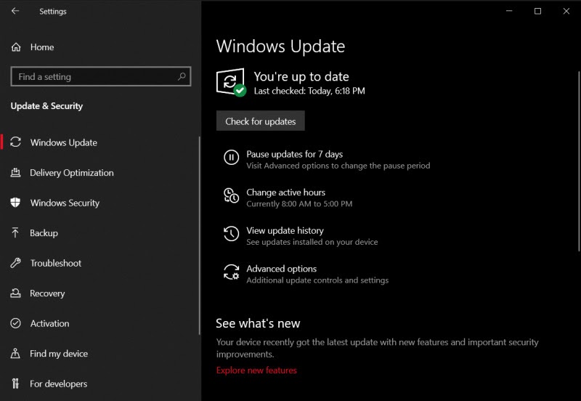This screenshot has height=401, width=581.
Task: Click the sidebar vertical scrollbar
Action: 199,235
